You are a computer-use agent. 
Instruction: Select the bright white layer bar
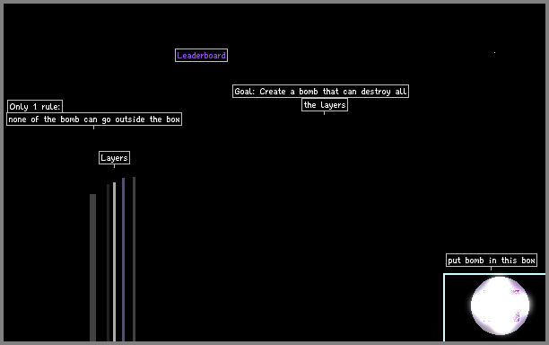click(114, 261)
